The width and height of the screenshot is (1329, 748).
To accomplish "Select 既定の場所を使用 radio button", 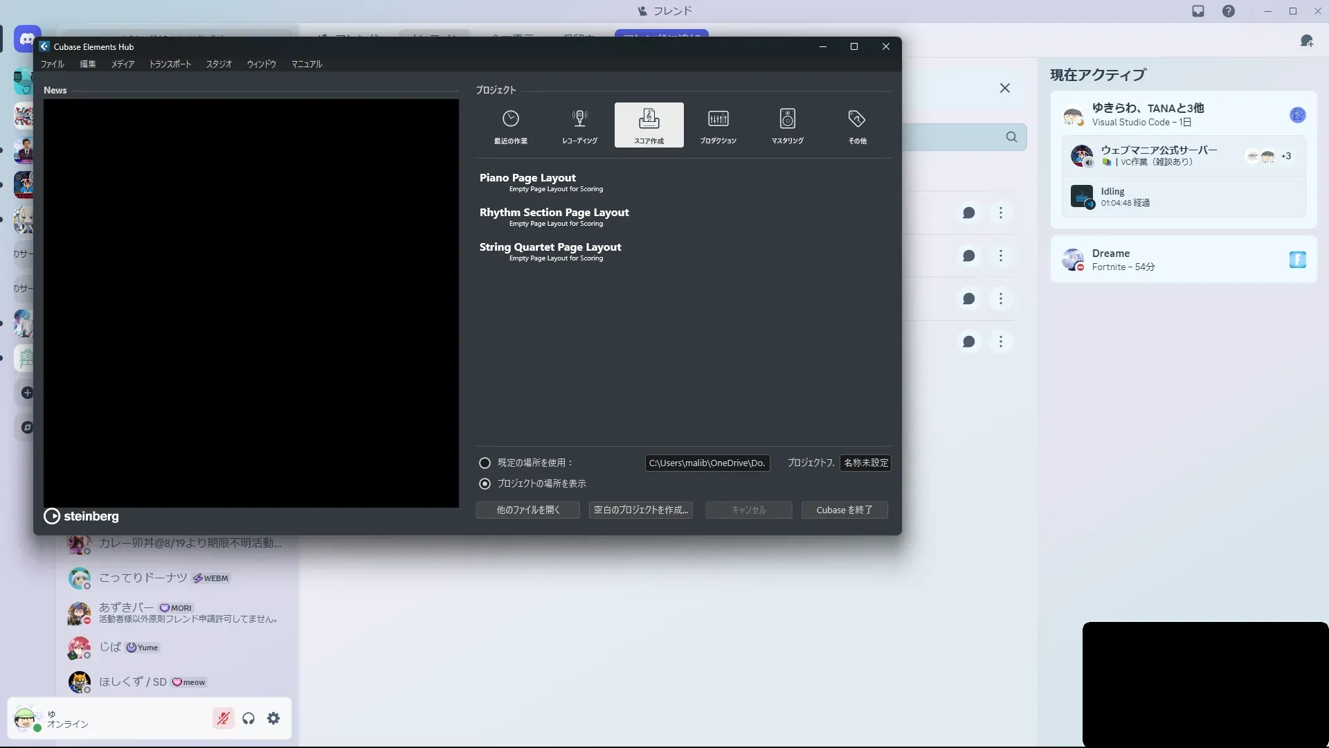I will tap(485, 463).
